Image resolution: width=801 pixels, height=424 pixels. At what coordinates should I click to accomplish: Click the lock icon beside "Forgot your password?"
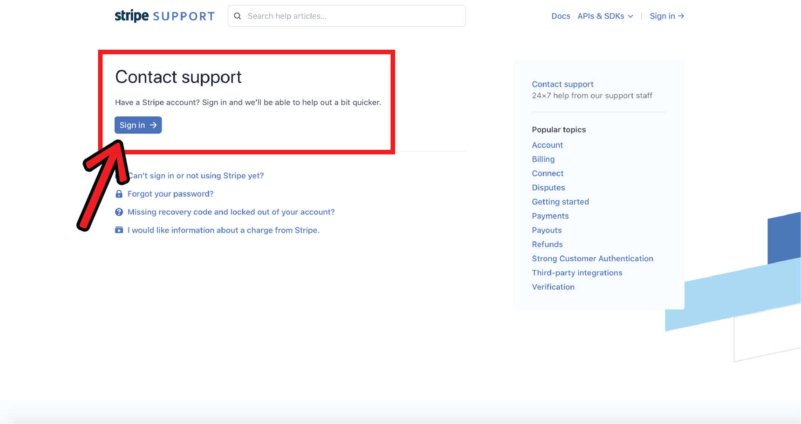point(119,193)
